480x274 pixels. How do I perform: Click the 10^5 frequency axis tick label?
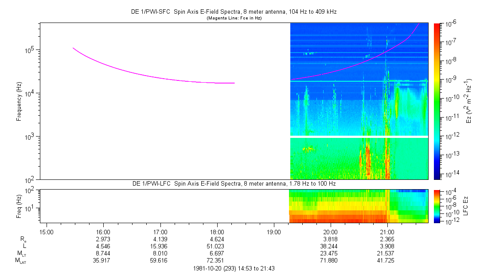pyautogui.click(x=29, y=50)
